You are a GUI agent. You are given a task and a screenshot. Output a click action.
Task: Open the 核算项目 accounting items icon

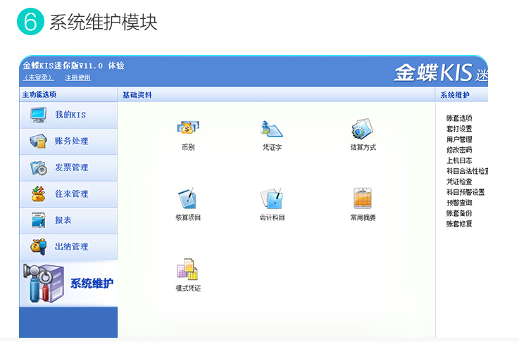pos(188,198)
